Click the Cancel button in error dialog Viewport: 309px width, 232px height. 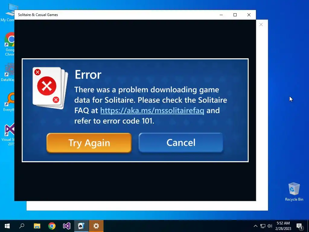(x=181, y=143)
